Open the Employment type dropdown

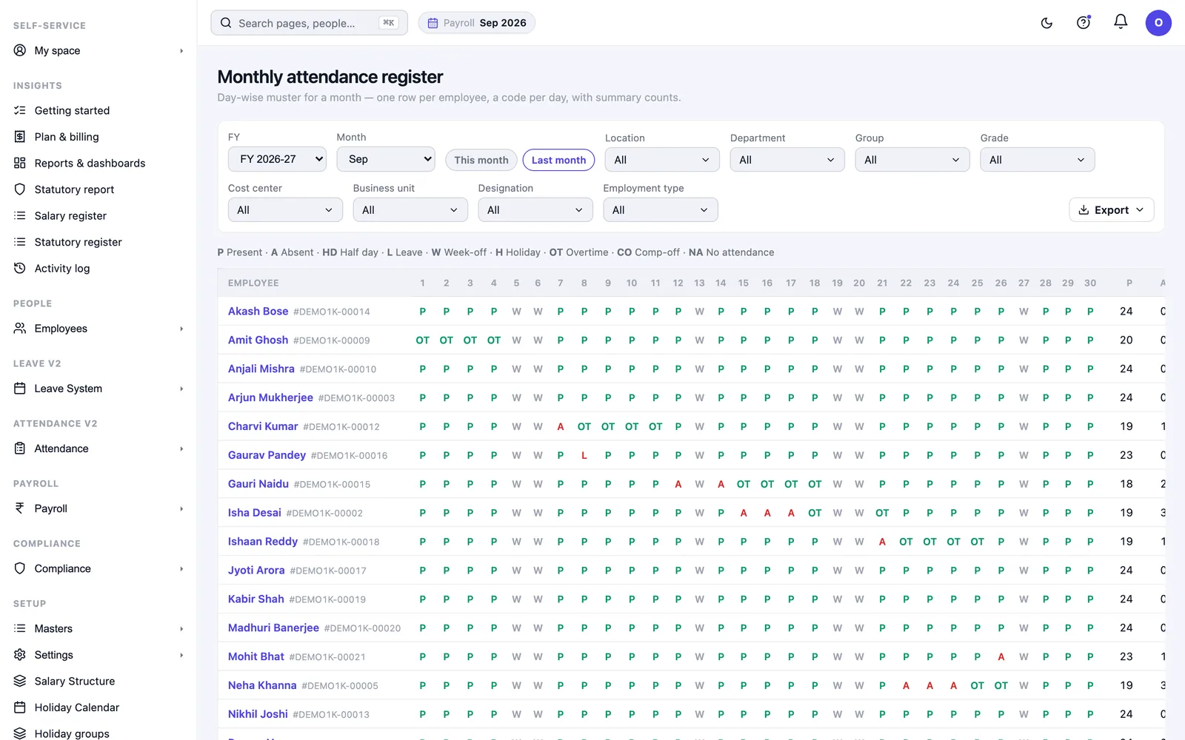tap(661, 210)
